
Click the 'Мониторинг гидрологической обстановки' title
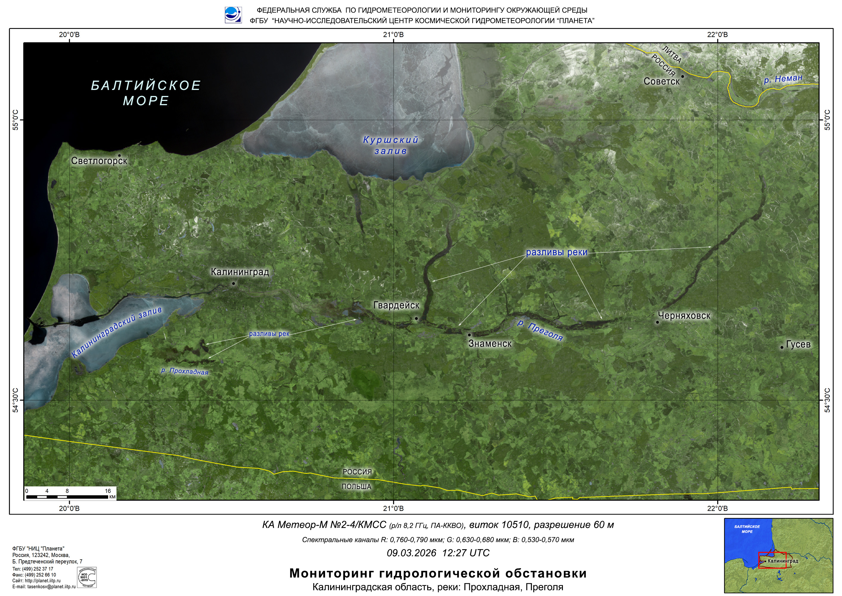(x=438, y=573)
